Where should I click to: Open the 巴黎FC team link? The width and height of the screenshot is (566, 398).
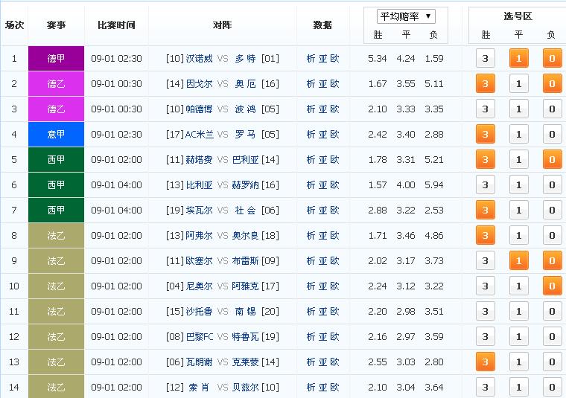pos(200,337)
